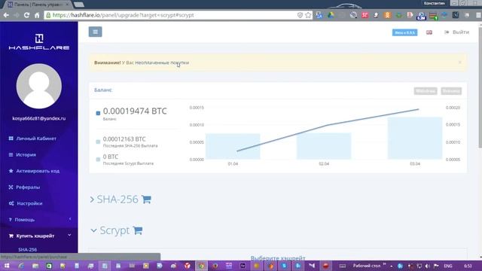This screenshot has height=271, width=482.
Task: Open Активировать код in sidebar
Action: (38, 171)
